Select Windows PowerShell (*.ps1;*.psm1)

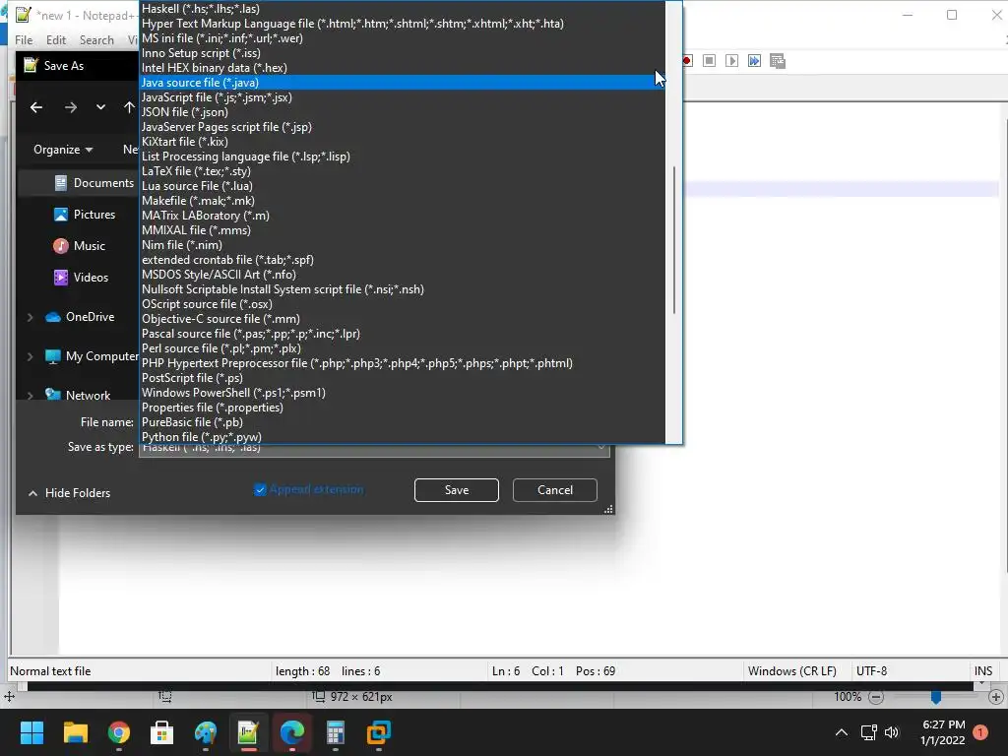click(403, 392)
